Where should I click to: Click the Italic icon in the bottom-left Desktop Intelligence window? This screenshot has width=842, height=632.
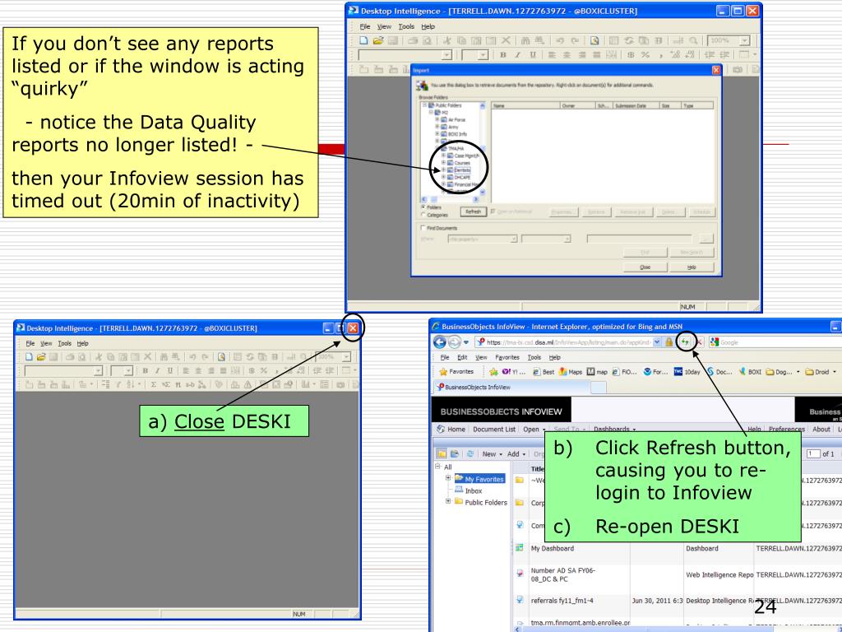pos(157,371)
